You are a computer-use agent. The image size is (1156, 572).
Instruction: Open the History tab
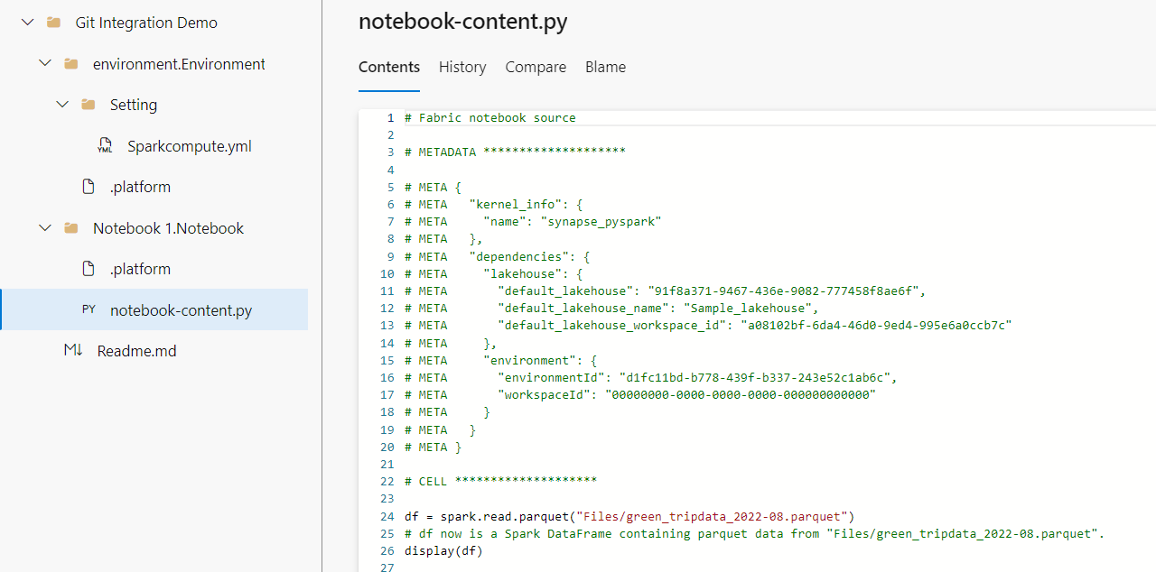pyautogui.click(x=462, y=67)
